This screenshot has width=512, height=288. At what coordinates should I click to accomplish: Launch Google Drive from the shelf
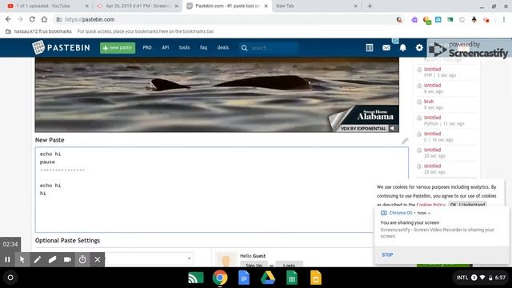coord(268,278)
